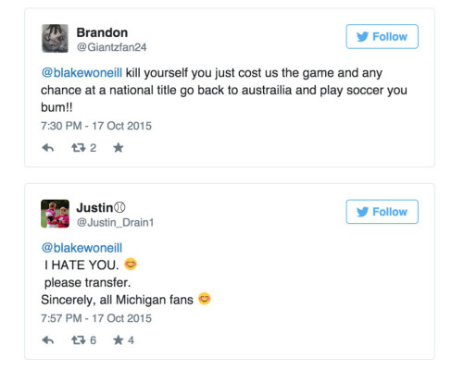Open the @Giantzfan24 handle
The height and width of the screenshot is (370, 464).
tap(111, 47)
